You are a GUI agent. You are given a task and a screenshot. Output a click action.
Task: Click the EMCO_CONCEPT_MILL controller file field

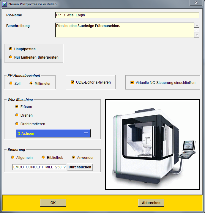coord(39,167)
